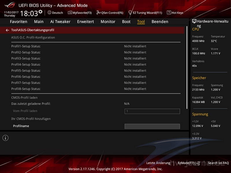Click the Vcore value 1.171 V
Viewport: 231px width, 173px height.
pos(215,53)
